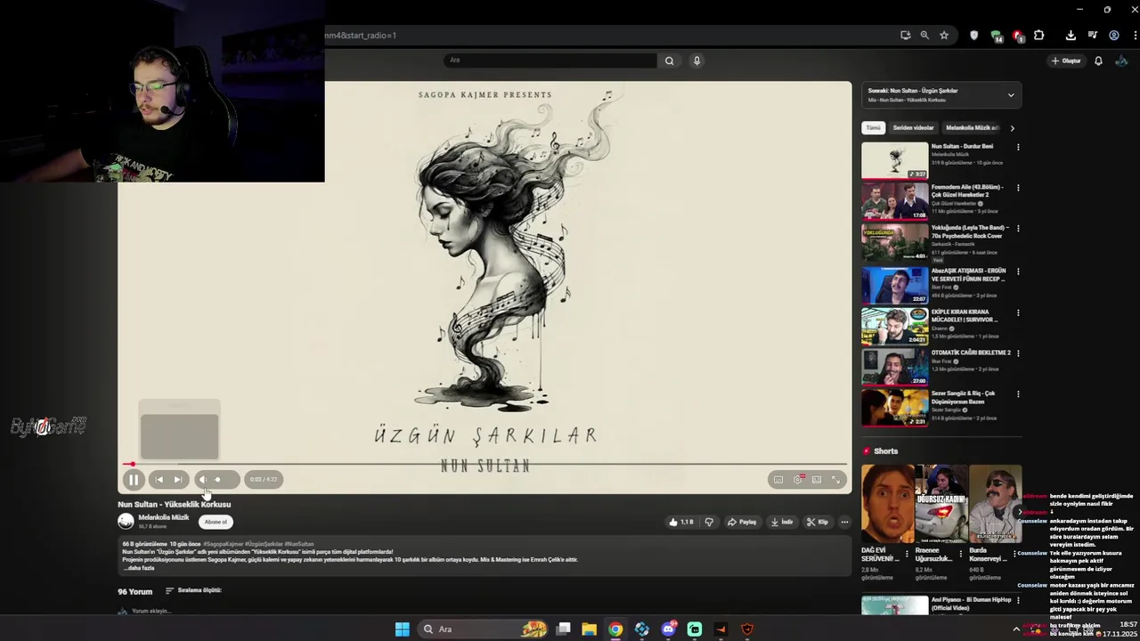Select the Melankolia Müzik chip

(973, 128)
